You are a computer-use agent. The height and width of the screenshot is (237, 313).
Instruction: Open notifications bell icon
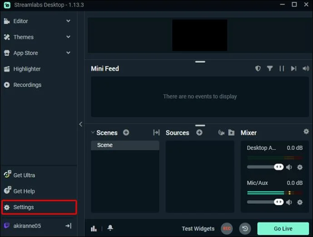(x=110, y=227)
